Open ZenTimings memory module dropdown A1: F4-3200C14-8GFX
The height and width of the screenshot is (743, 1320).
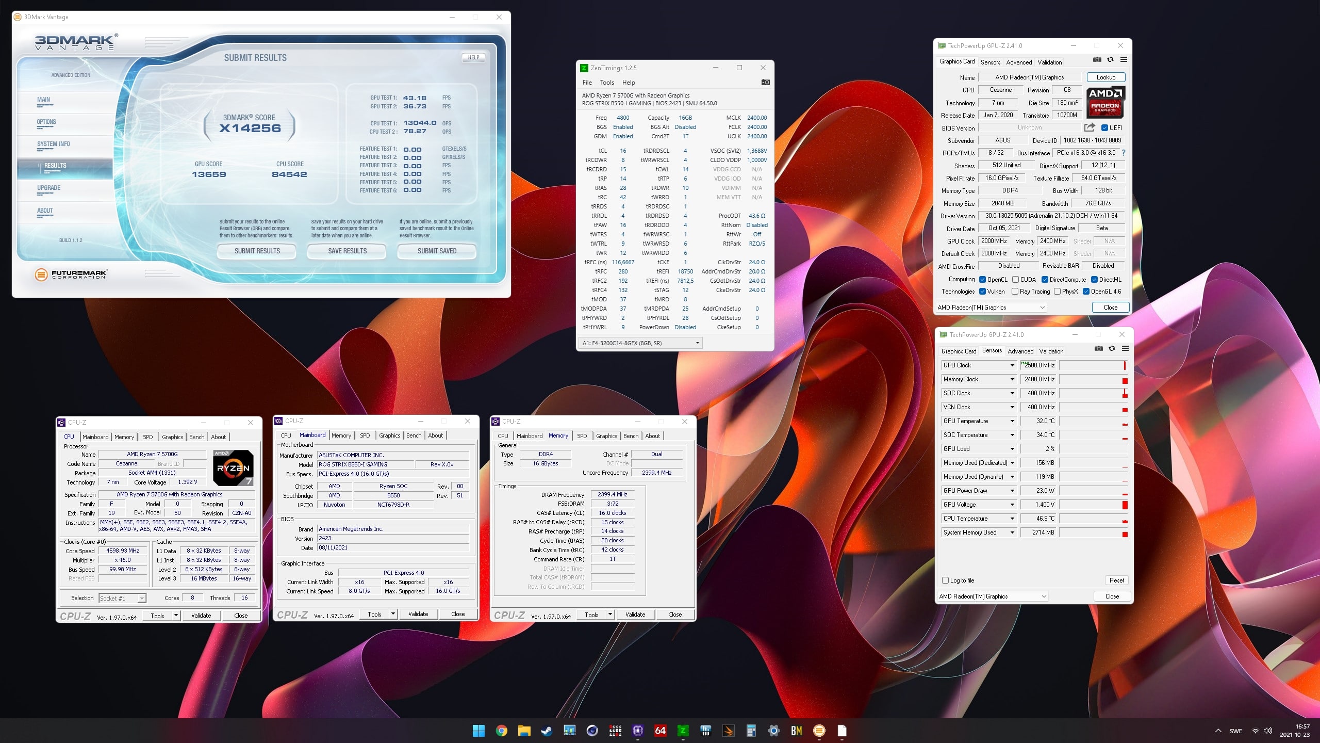pyautogui.click(x=640, y=343)
